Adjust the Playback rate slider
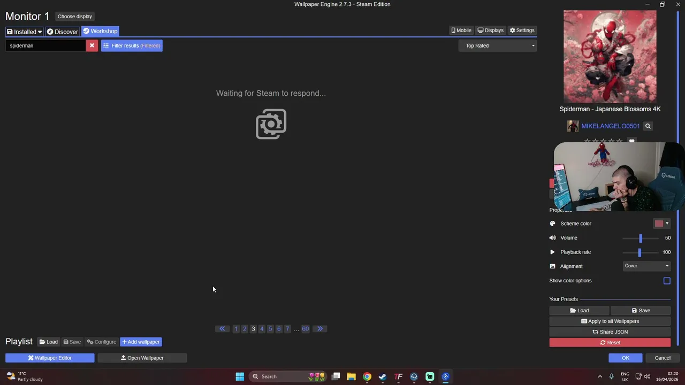 (641, 252)
